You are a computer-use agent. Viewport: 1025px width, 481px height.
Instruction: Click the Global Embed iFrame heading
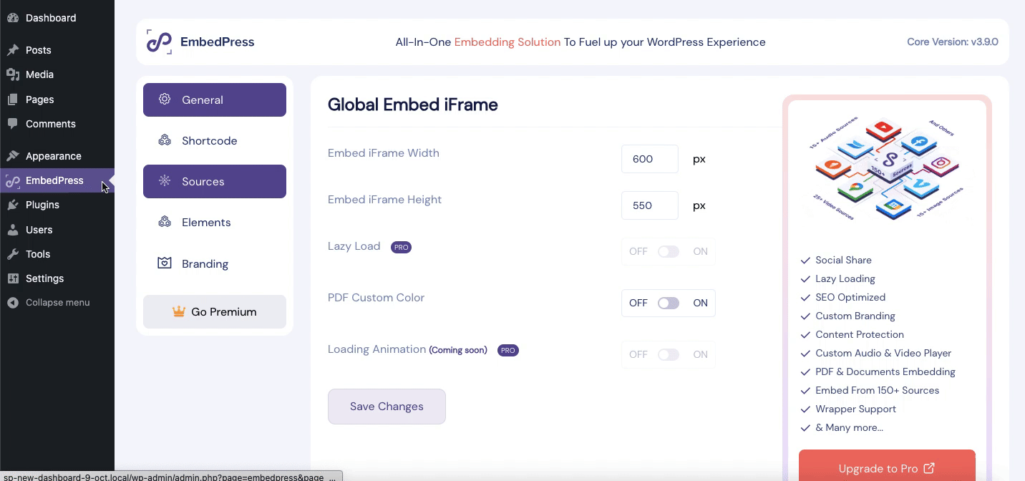[x=412, y=105]
